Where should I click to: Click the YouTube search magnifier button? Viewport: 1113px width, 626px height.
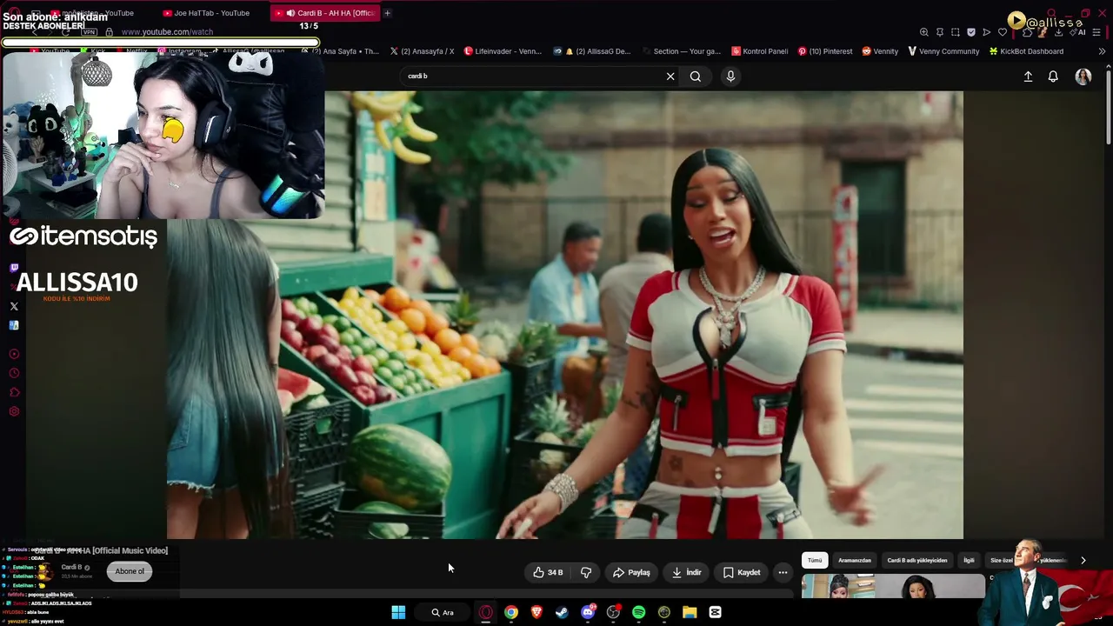(696, 77)
